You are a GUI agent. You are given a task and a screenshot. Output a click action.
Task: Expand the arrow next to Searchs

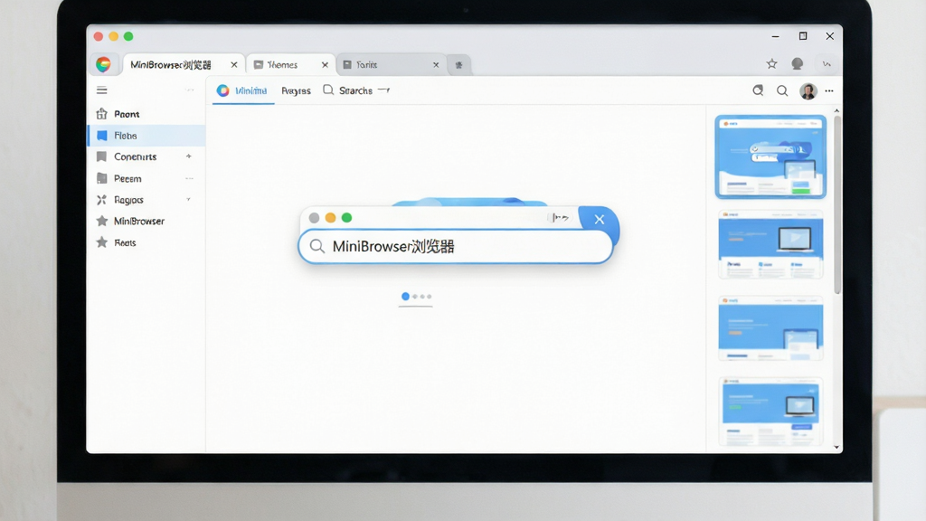coord(383,90)
